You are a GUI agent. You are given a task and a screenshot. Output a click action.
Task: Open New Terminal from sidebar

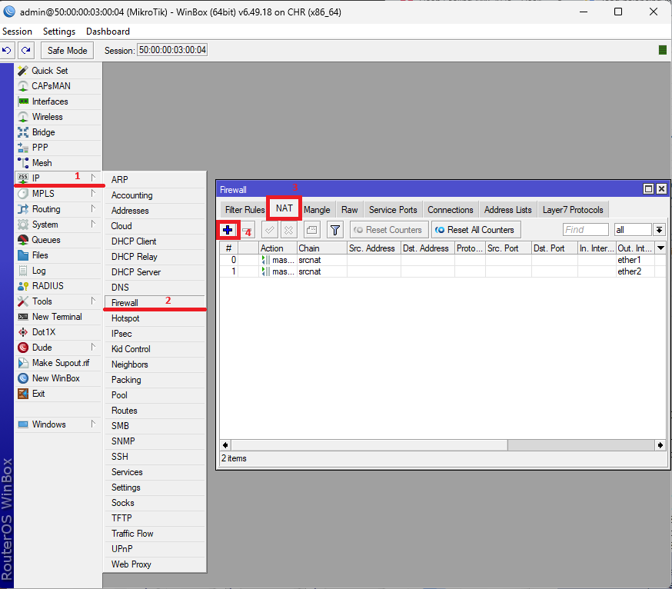[x=56, y=317]
